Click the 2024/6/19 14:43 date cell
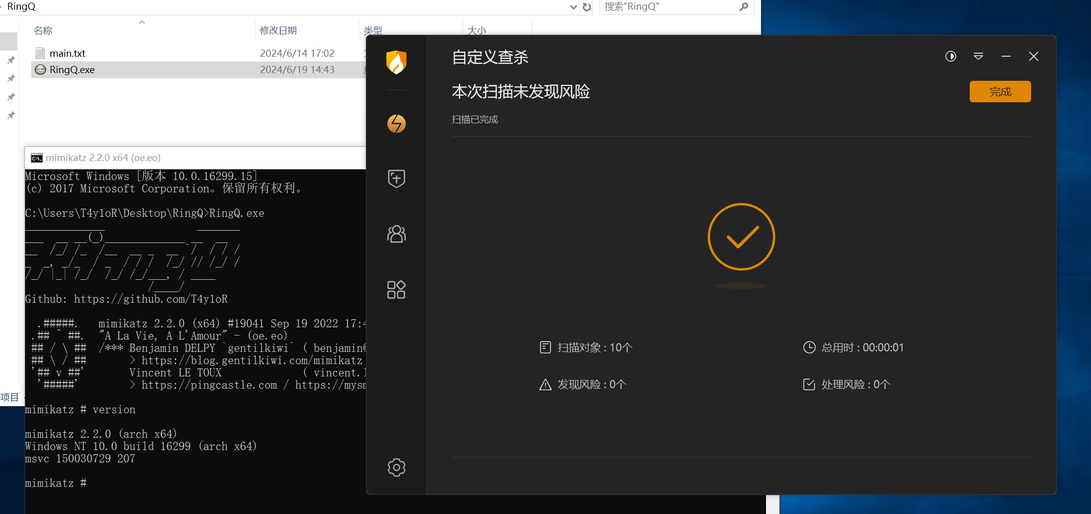Screen dimensions: 1091x514 (x=297, y=70)
